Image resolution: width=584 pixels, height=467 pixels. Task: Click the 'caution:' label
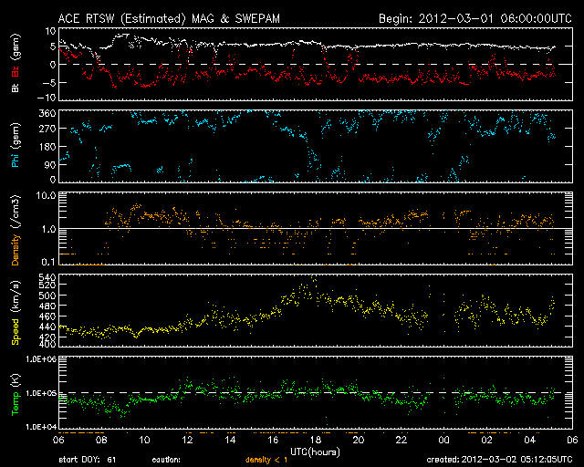(166, 460)
